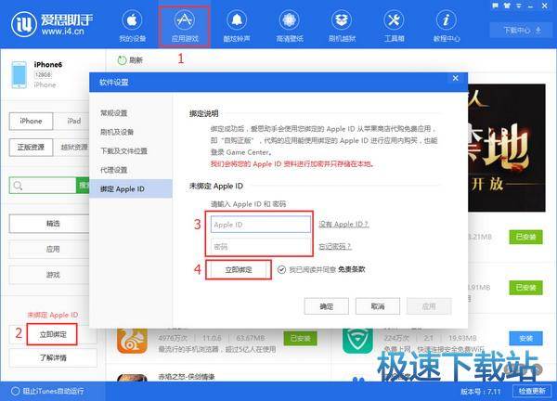This screenshot has height=401, width=557.
Task: Open the 我的设备 (My Device) section
Action: (132, 26)
